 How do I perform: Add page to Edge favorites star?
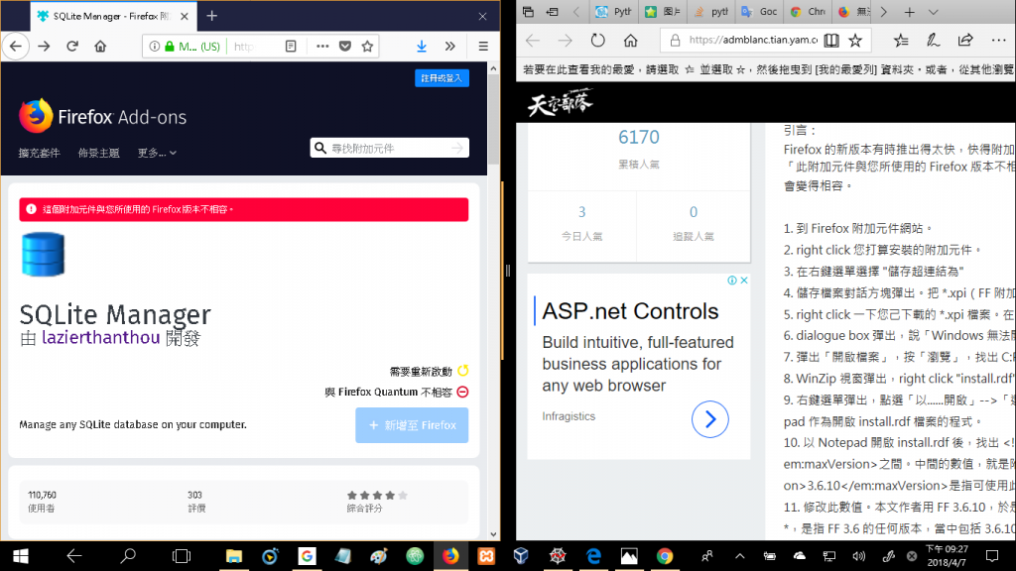click(856, 40)
